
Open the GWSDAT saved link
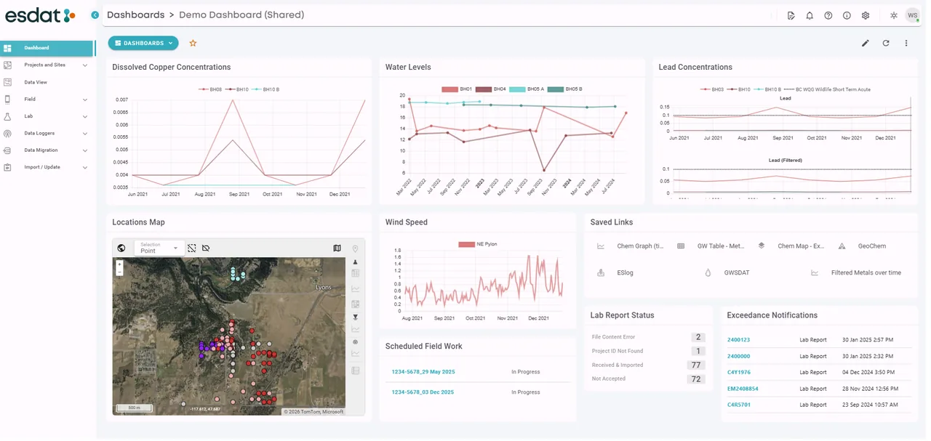coord(738,273)
